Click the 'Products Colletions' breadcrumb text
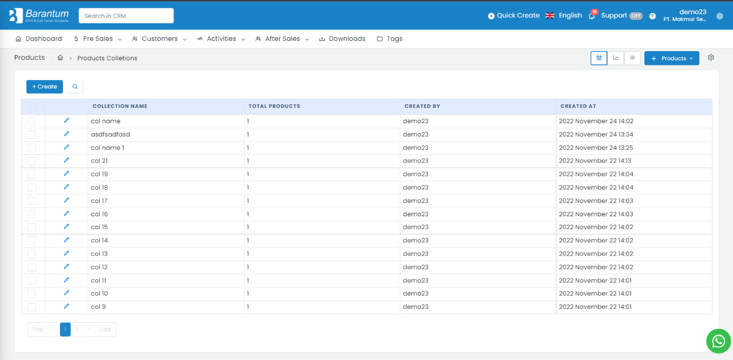 [107, 58]
